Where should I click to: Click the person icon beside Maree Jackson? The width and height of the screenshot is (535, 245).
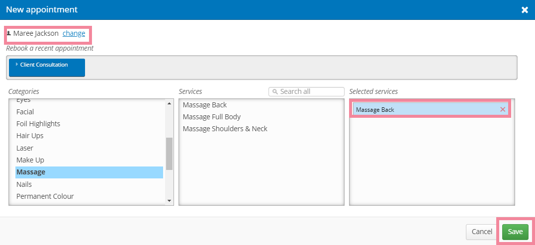[9, 33]
